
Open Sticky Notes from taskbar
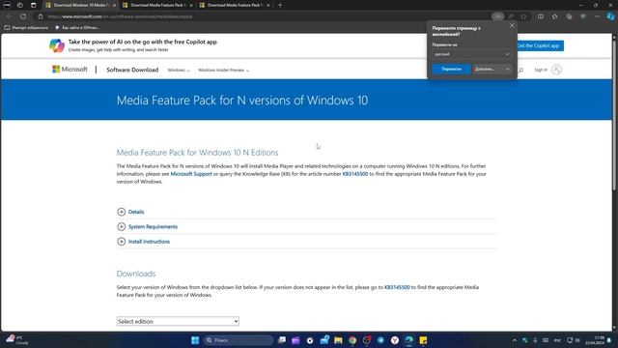pos(423,340)
